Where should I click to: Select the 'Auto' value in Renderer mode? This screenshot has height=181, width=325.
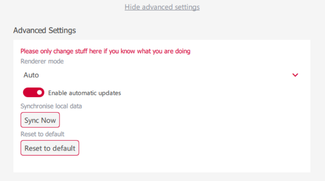coord(31,75)
